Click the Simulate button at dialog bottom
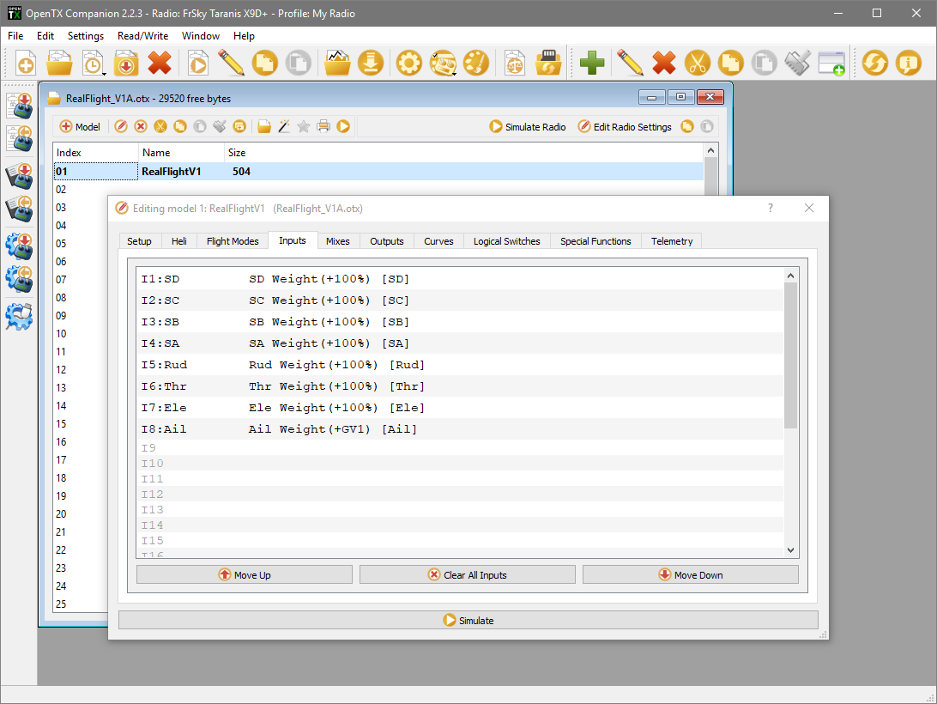 coord(468,620)
